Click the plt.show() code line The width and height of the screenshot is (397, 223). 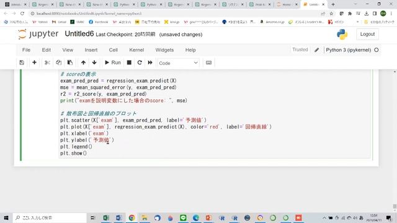(73, 153)
